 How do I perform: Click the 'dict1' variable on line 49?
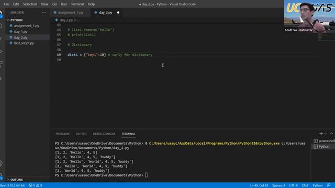[x=73, y=55]
